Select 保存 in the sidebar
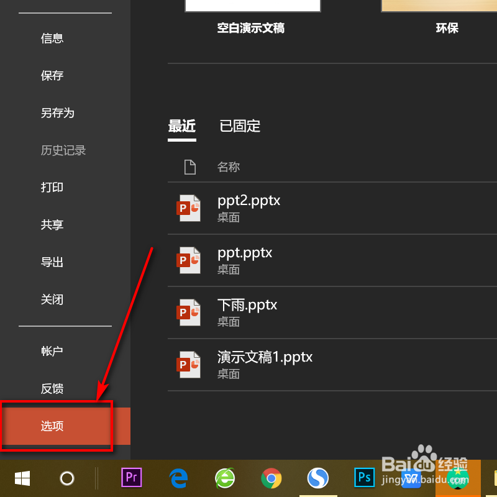 tap(52, 75)
